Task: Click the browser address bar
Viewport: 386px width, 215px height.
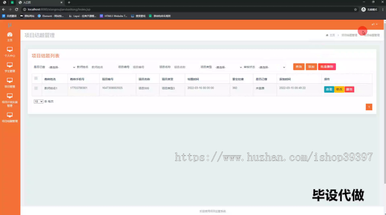Action: [x=187, y=9]
